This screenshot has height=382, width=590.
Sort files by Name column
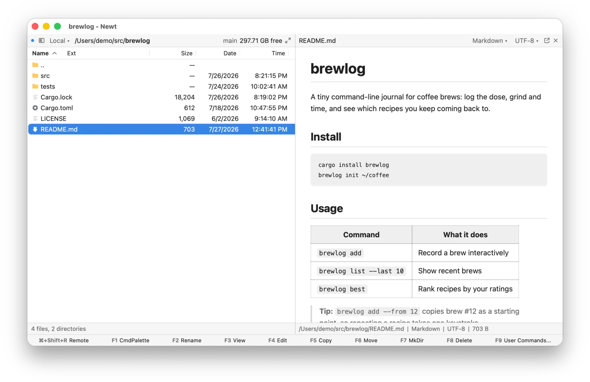(x=44, y=53)
